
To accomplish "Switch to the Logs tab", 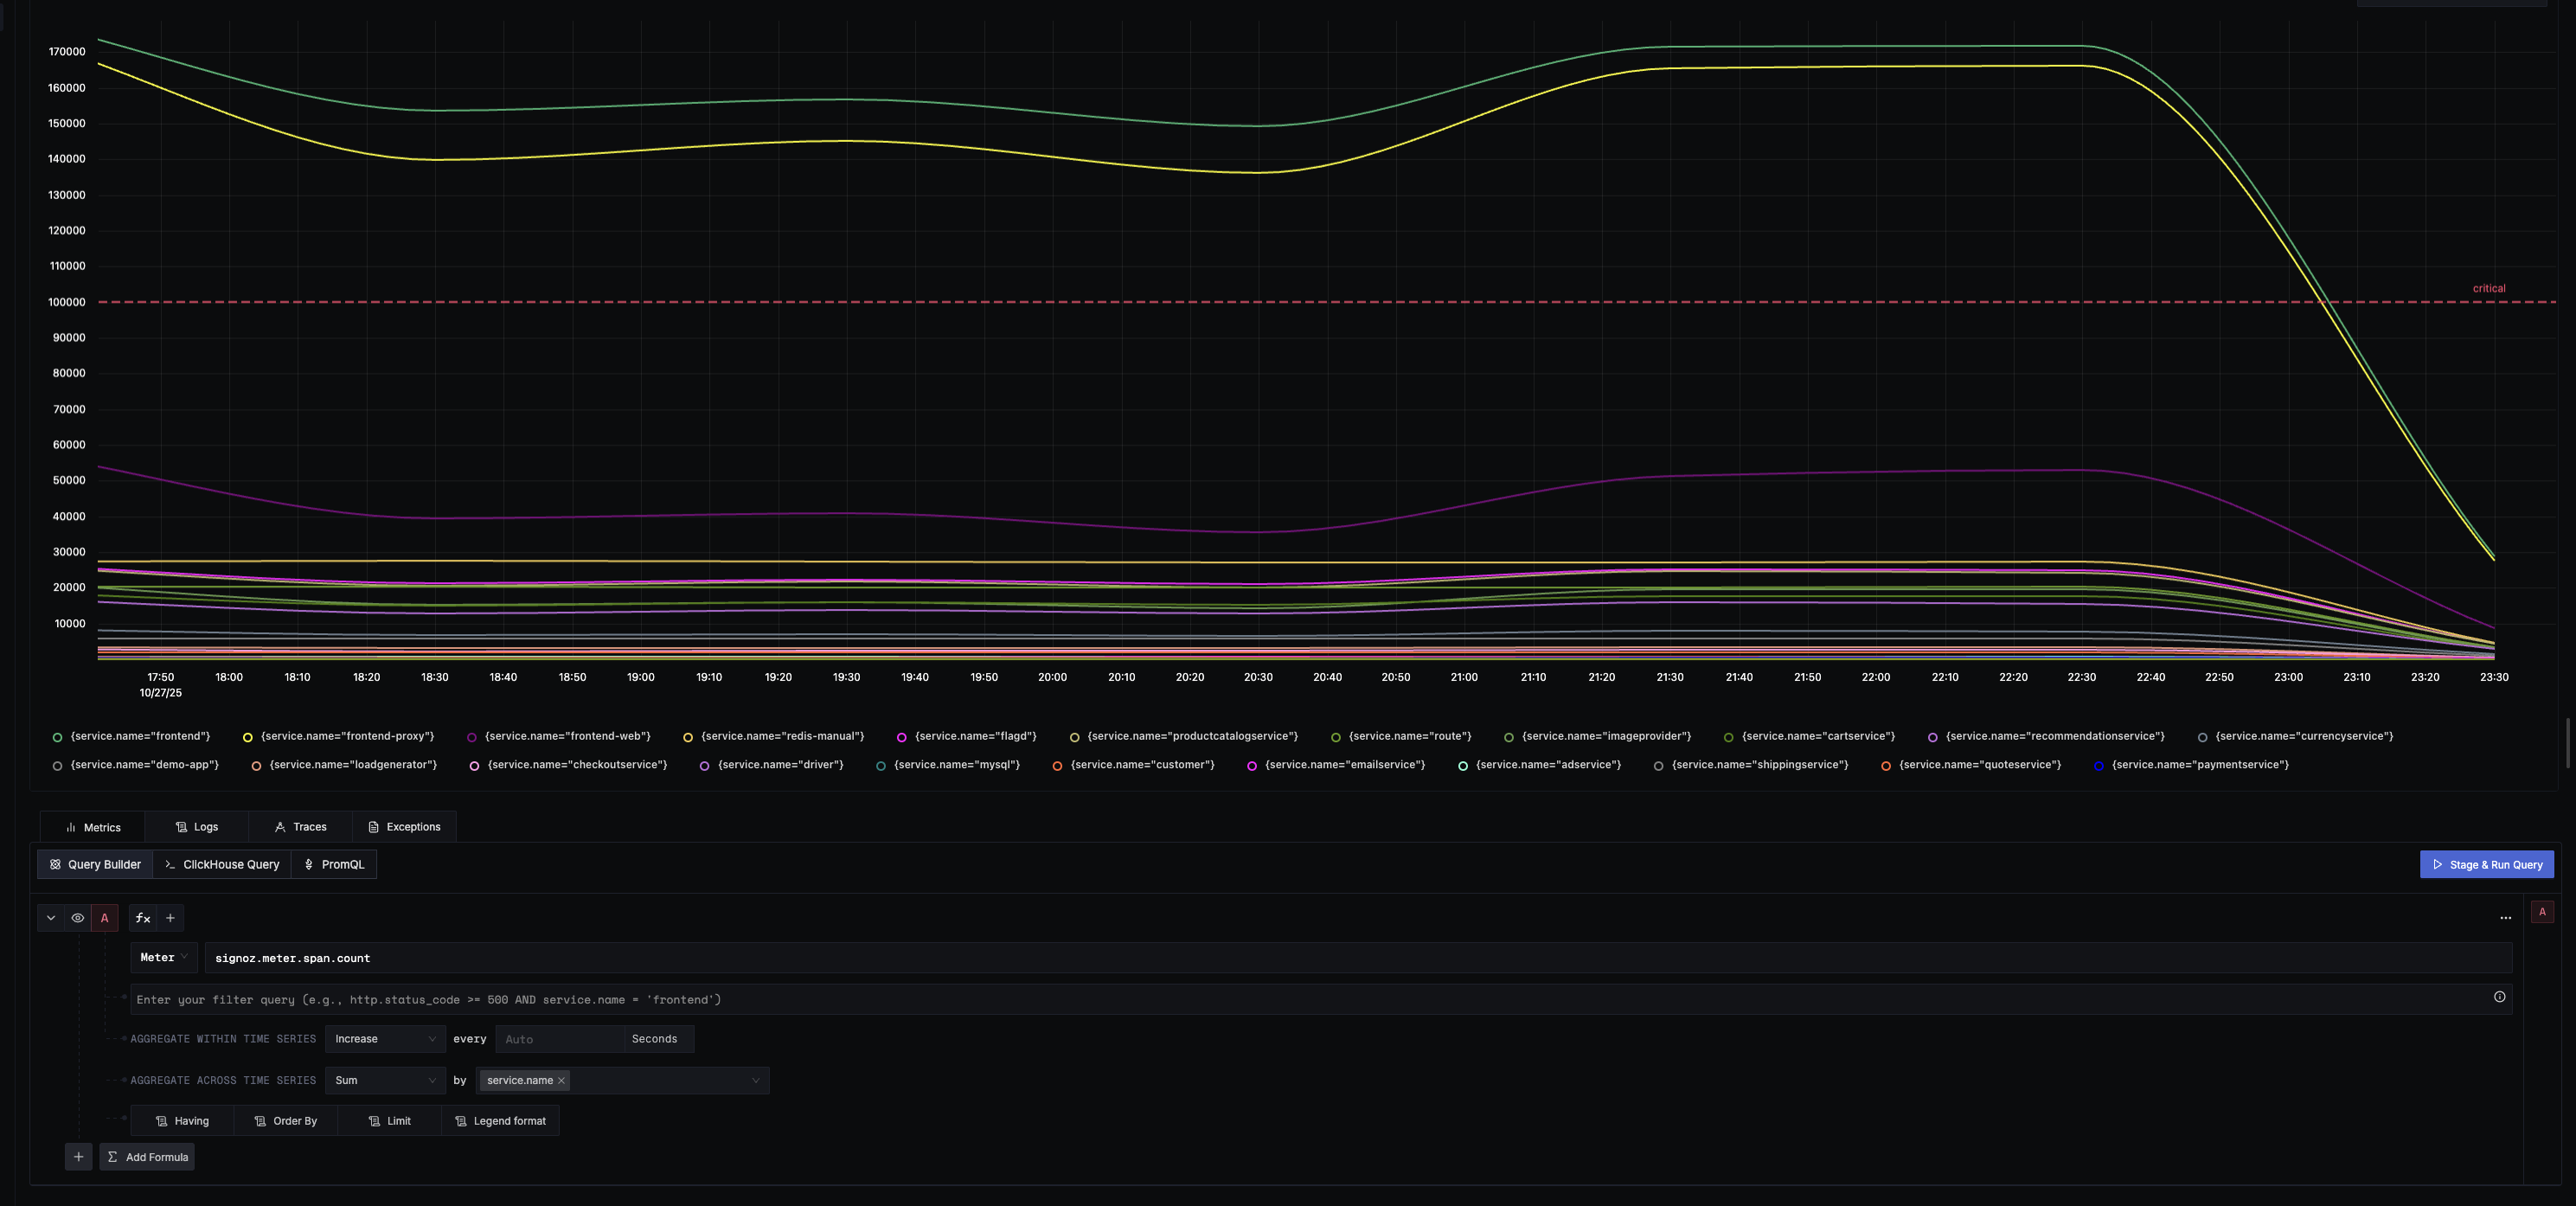I will [x=197, y=827].
